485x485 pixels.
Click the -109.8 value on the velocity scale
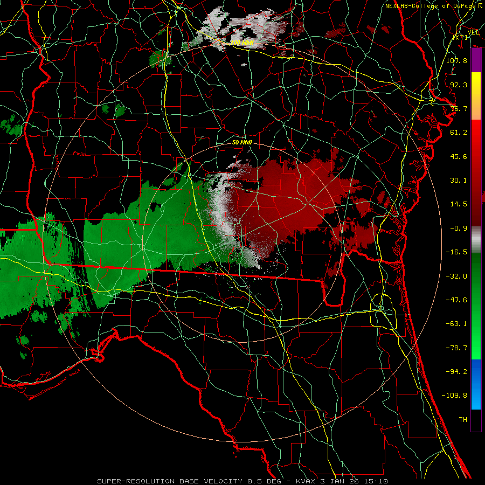454,396
